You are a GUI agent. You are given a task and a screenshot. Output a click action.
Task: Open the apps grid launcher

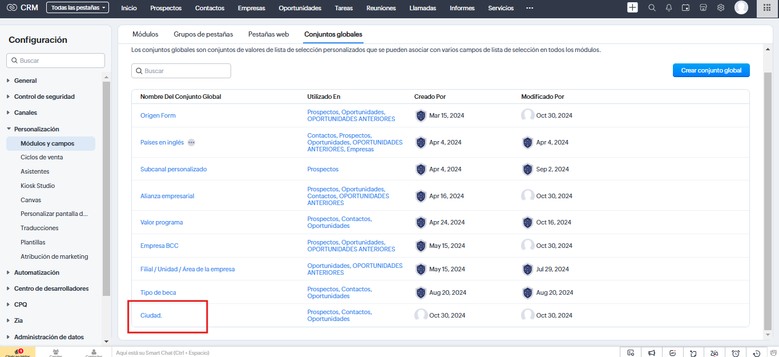(767, 8)
